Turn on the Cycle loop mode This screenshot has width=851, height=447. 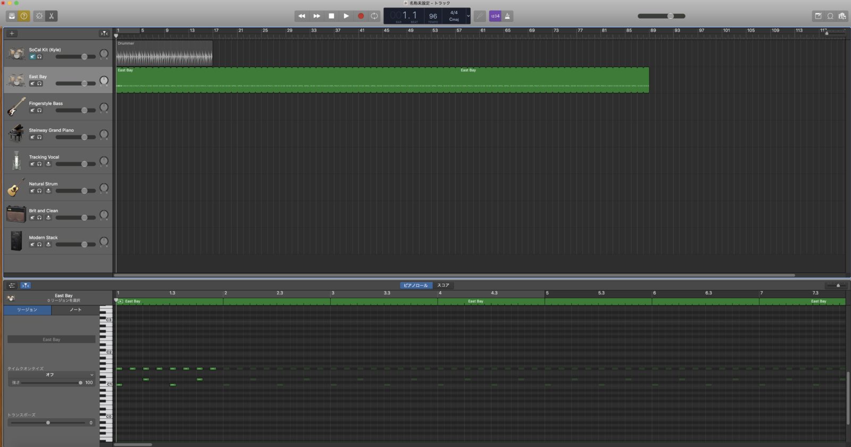374,16
